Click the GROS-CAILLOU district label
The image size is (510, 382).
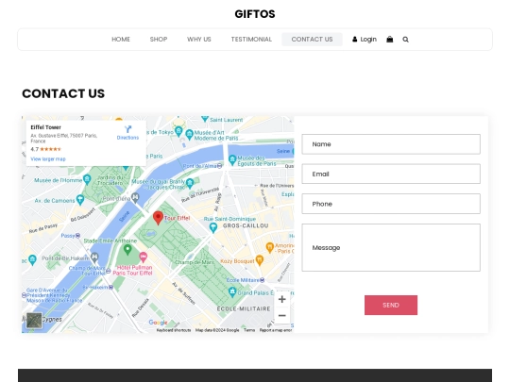(246, 225)
